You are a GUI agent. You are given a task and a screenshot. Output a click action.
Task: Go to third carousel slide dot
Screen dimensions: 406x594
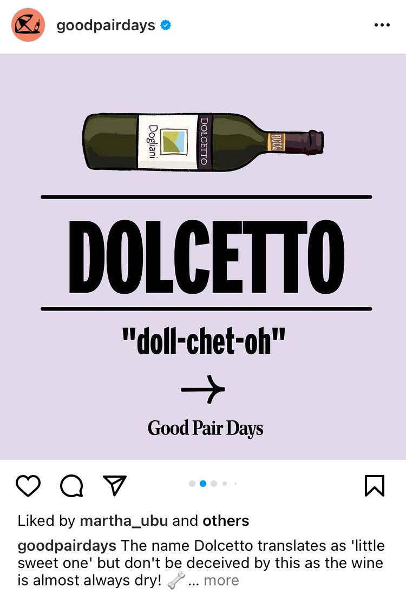214,484
